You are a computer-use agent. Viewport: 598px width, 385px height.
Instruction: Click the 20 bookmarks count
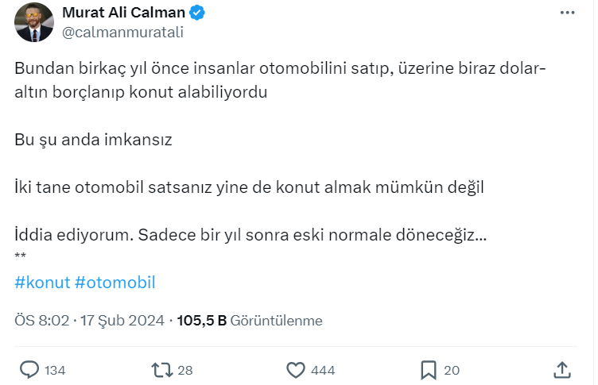tap(452, 370)
